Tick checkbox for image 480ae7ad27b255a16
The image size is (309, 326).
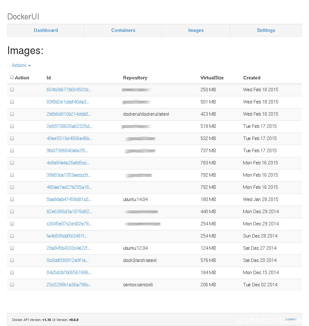12,187
